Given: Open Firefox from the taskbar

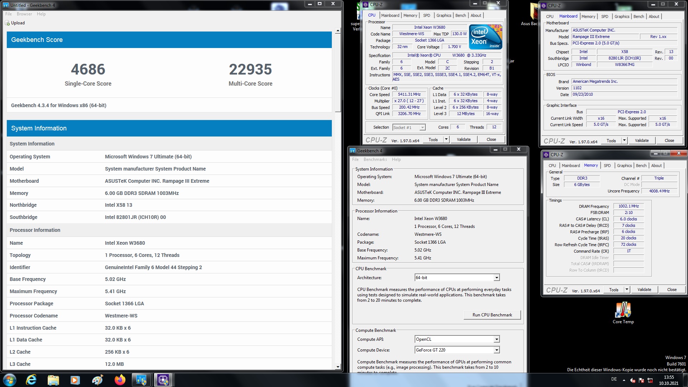Looking at the screenshot, I should 120,380.
